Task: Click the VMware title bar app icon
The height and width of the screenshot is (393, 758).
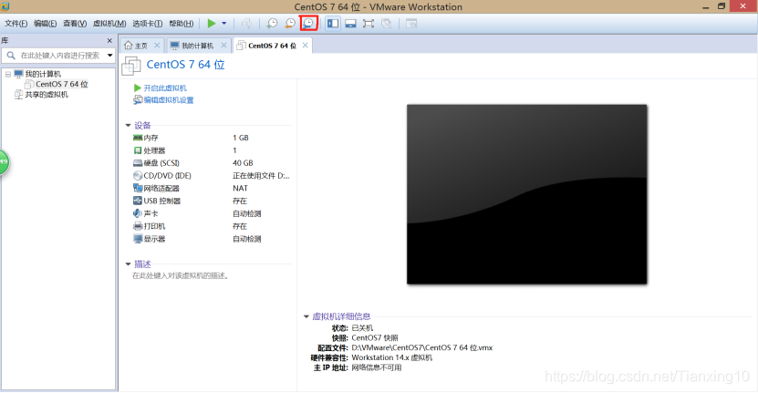Action: click(x=5, y=6)
